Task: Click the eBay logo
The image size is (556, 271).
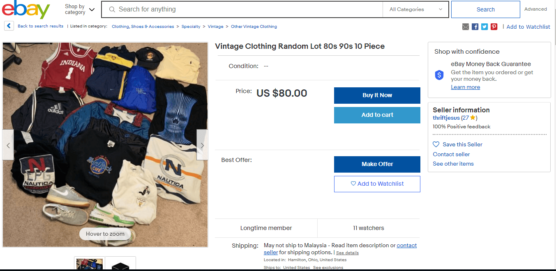Action: (x=25, y=10)
